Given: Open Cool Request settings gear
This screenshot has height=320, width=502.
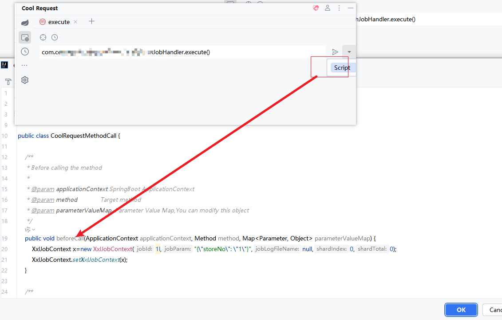Looking at the screenshot, I should coord(25,80).
